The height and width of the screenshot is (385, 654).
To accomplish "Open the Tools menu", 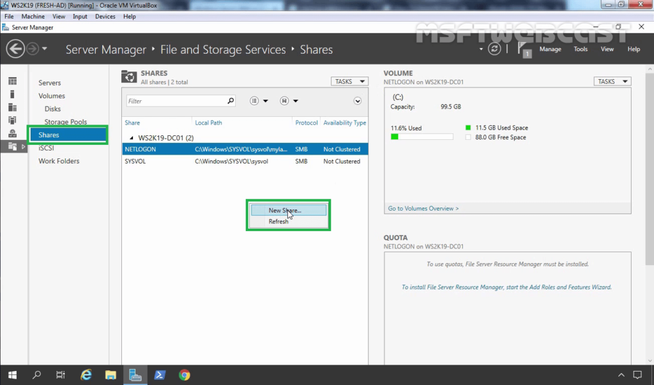I will pos(580,49).
